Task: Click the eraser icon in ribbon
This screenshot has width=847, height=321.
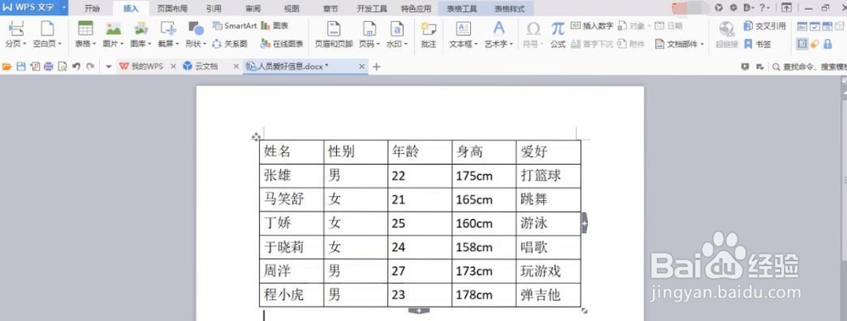Action: tap(815, 44)
